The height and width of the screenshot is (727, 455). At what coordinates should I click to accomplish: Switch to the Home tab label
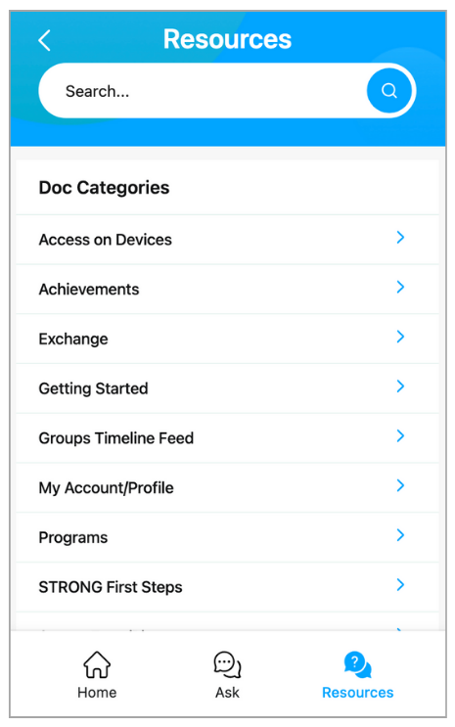(97, 692)
